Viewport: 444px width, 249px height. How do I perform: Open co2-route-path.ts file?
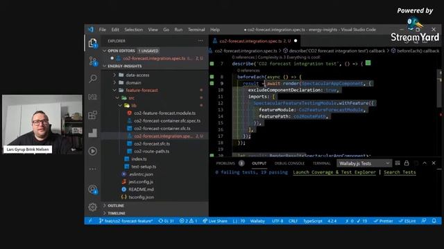[152, 151]
